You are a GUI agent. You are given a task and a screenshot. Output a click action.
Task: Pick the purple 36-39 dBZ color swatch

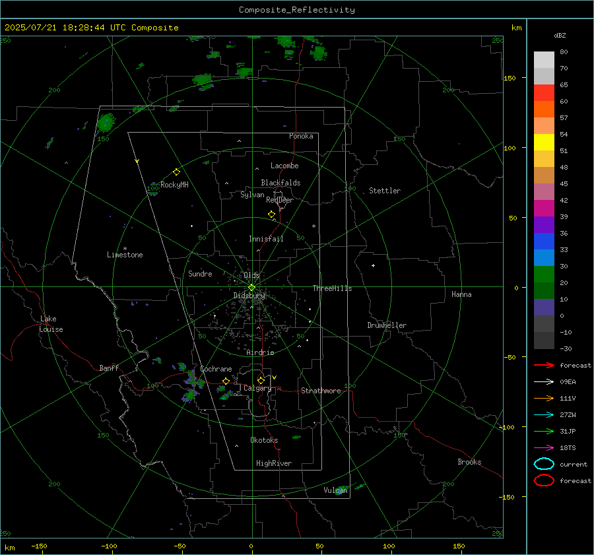point(544,225)
